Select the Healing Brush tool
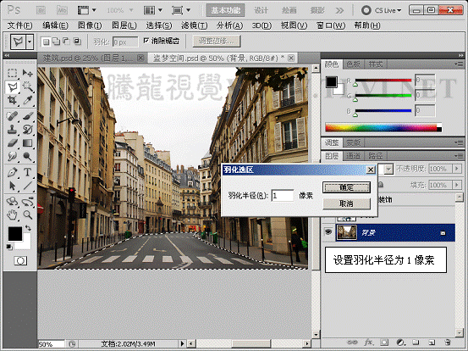468x351 pixels. click(x=12, y=116)
